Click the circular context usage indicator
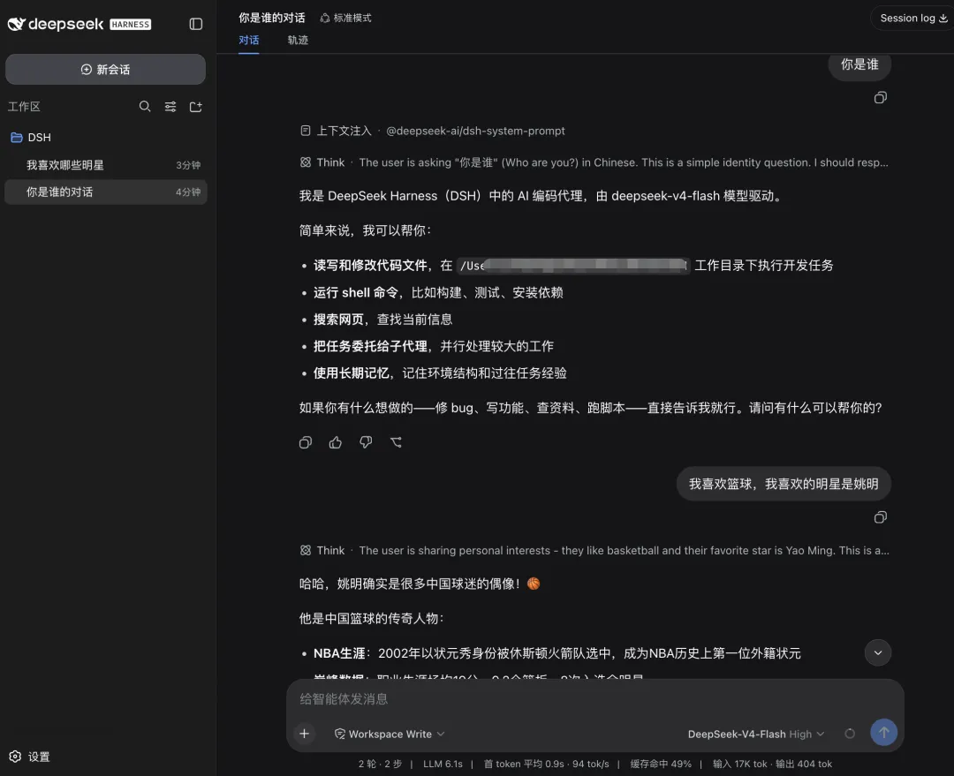 (x=850, y=734)
